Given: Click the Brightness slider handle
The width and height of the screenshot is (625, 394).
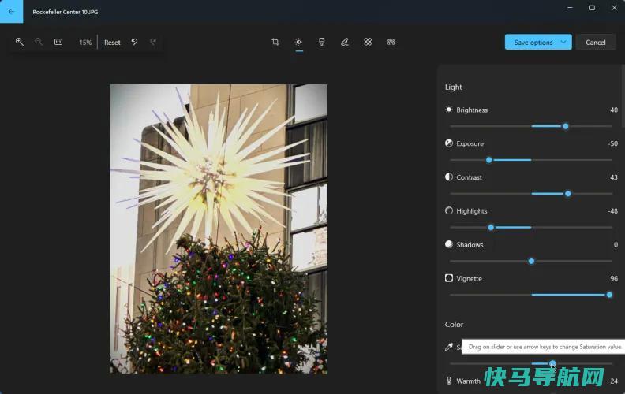Looking at the screenshot, I should [565, 126].
